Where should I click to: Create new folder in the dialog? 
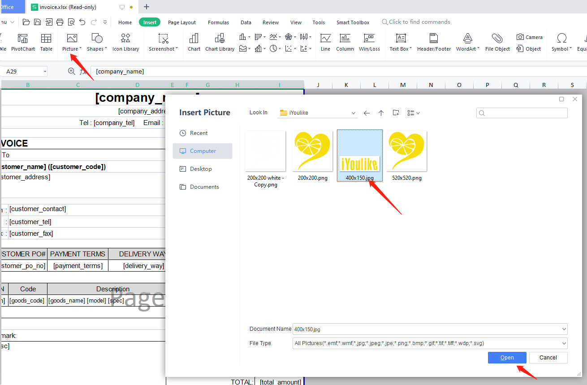(x=396, y=113)
